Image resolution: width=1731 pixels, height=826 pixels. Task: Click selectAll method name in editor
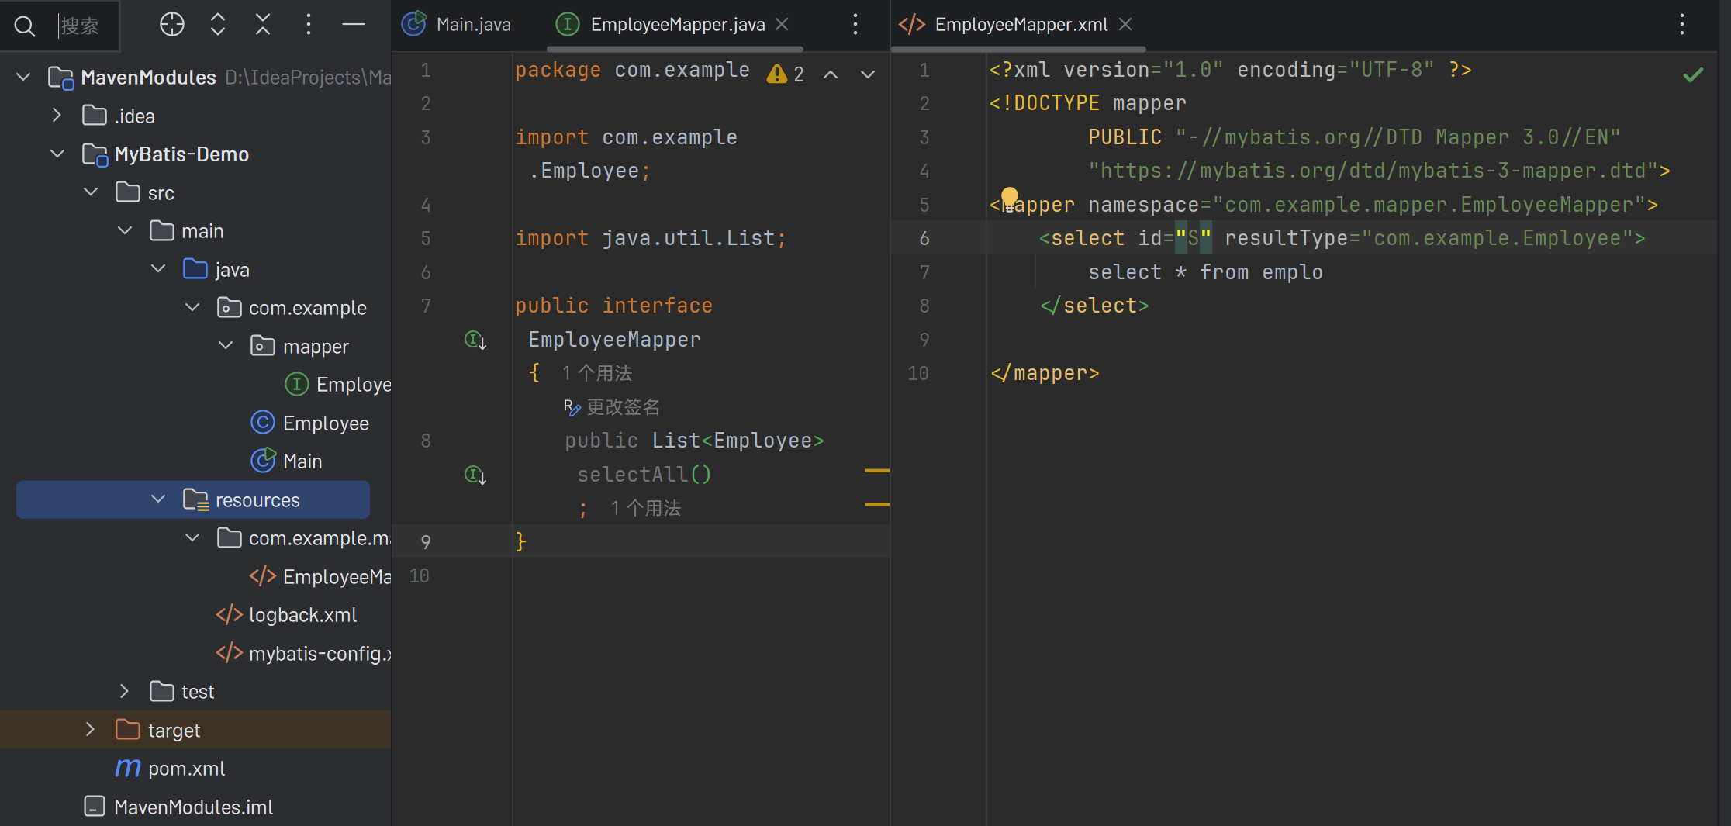[633, 474]
